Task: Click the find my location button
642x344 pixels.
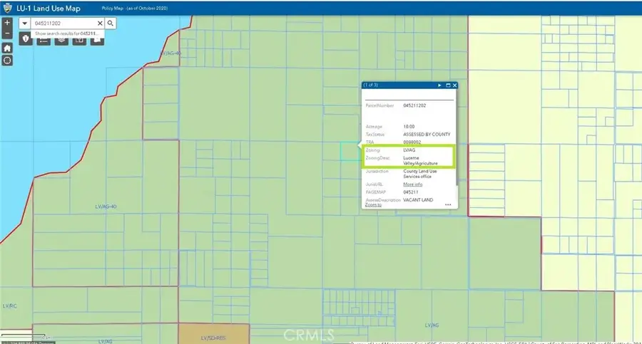Action: coord(7,61)
